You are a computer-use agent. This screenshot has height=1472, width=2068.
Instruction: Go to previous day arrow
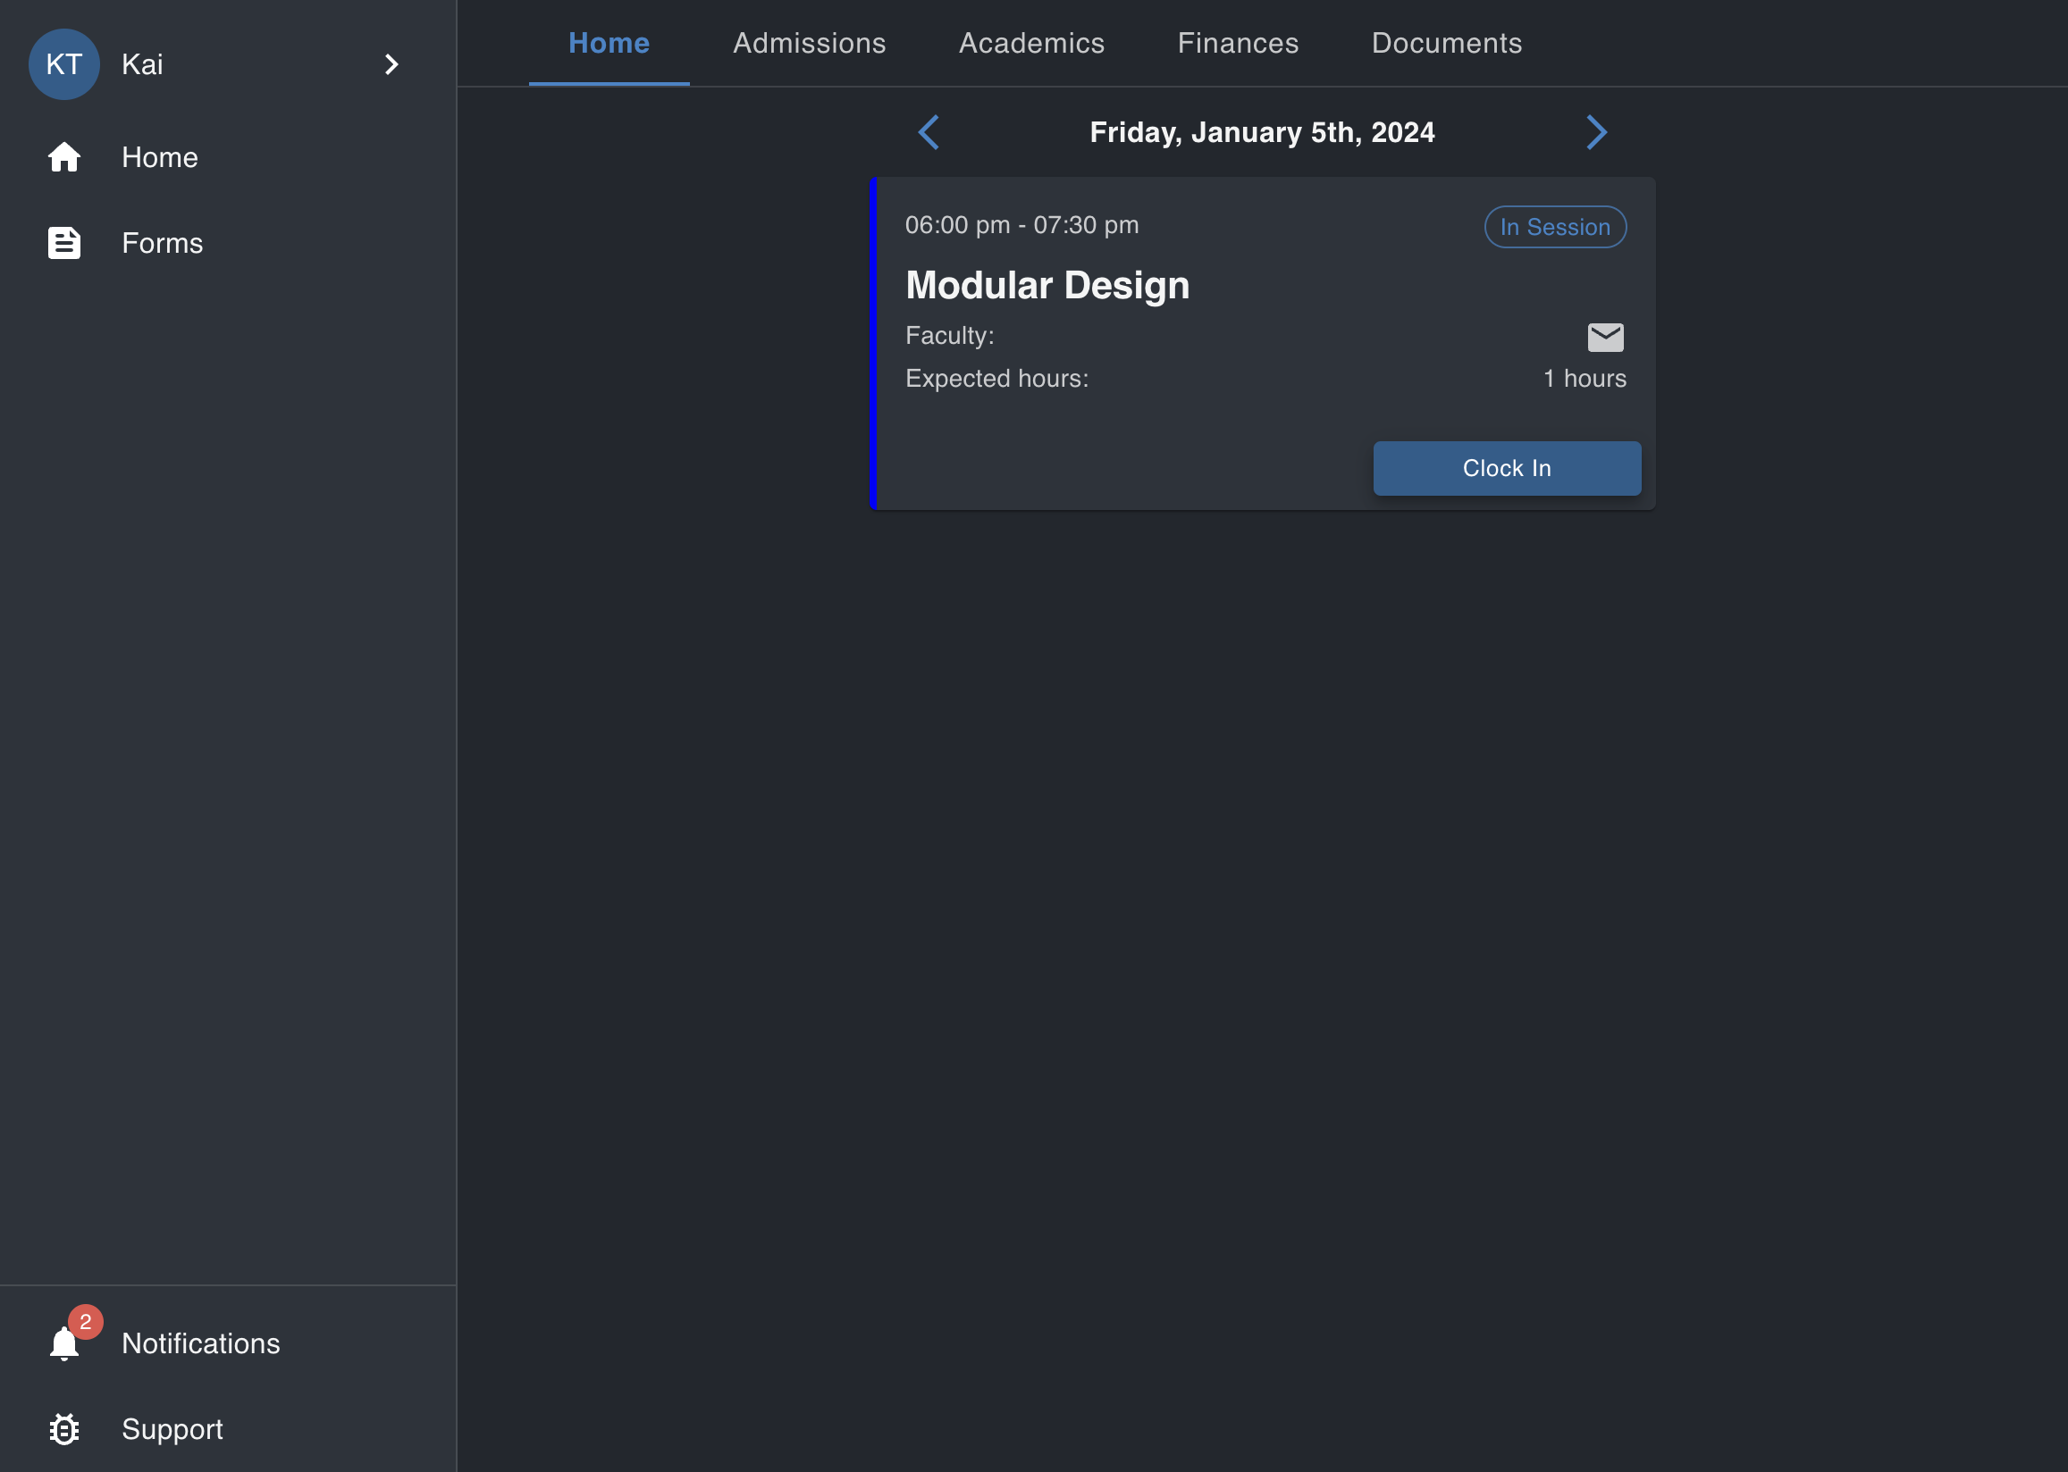[x=929, y=132]
